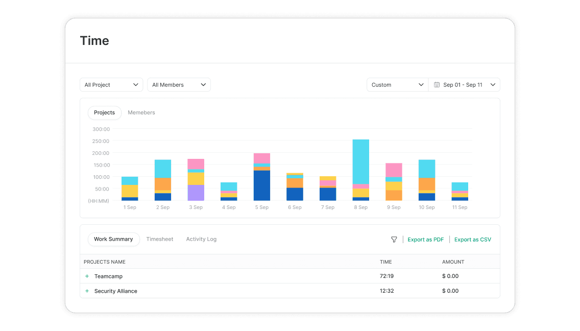
Task: Select the Work Summary tab
Action: coord(113,239)
